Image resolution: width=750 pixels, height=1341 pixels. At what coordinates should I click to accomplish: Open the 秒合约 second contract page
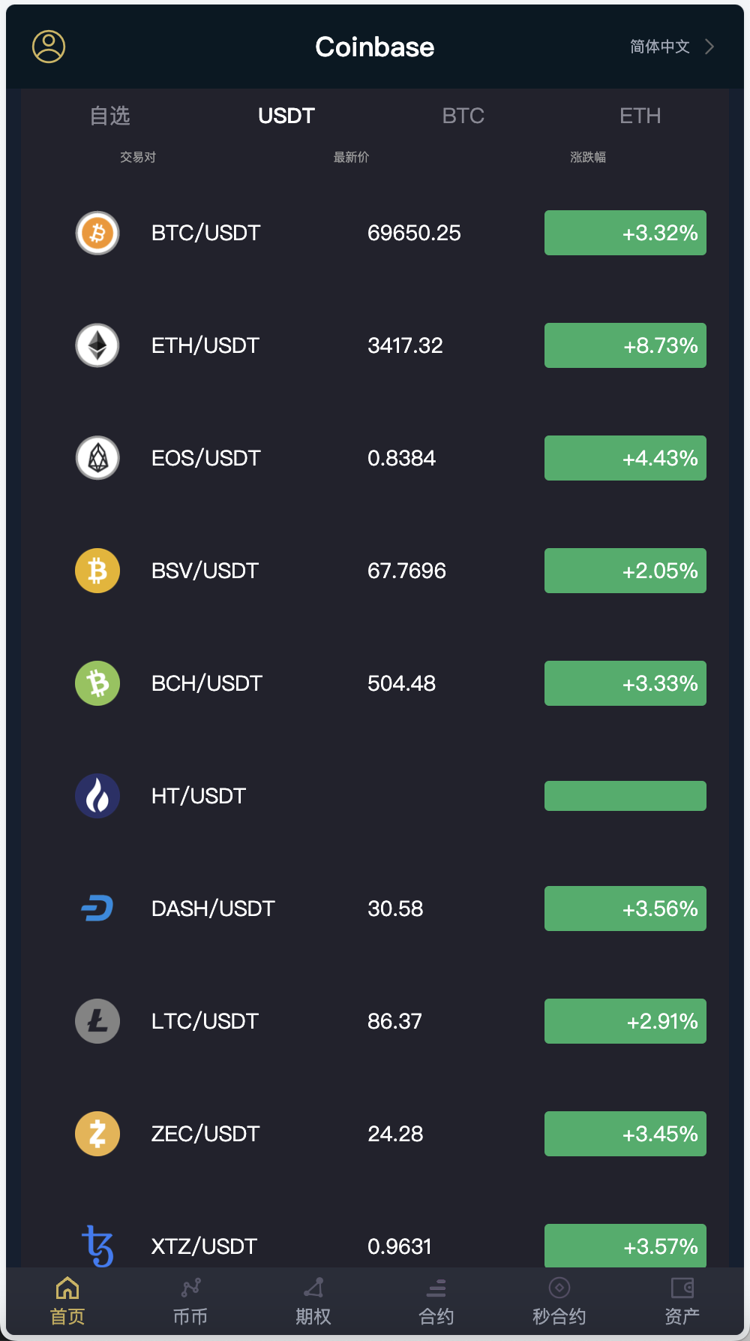559,1302
